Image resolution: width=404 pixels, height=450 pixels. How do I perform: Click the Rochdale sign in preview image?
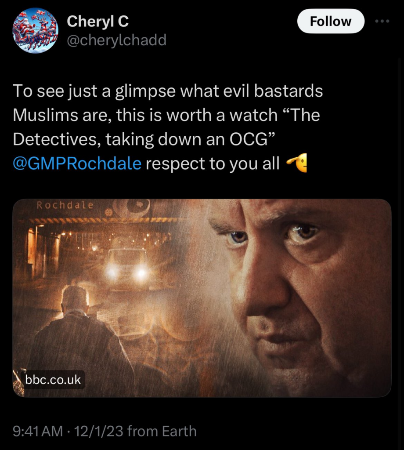(x=65, y=205)
